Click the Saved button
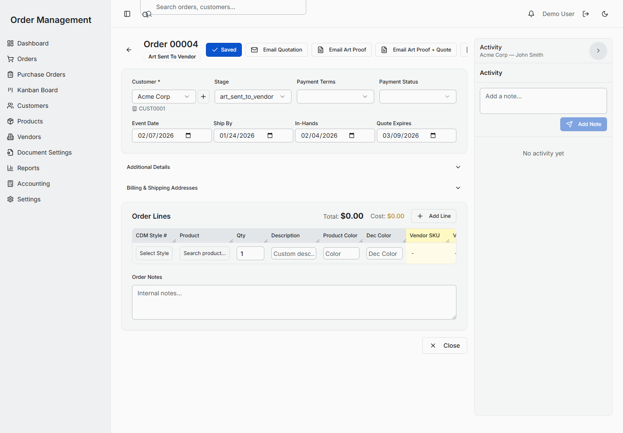This screenshot has width=623, height=433. pos(224,50)
